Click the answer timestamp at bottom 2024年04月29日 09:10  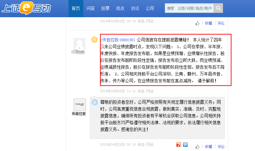click(x=118, y=144)
